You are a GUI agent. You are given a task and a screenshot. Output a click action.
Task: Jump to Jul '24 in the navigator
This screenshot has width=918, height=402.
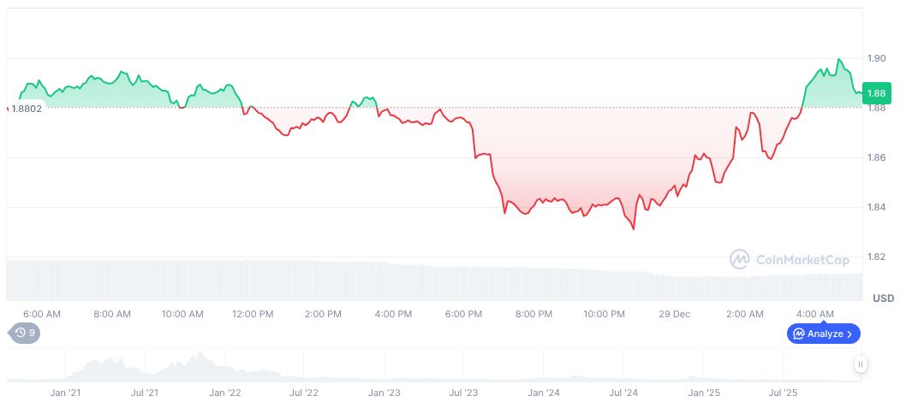[623, 393]
